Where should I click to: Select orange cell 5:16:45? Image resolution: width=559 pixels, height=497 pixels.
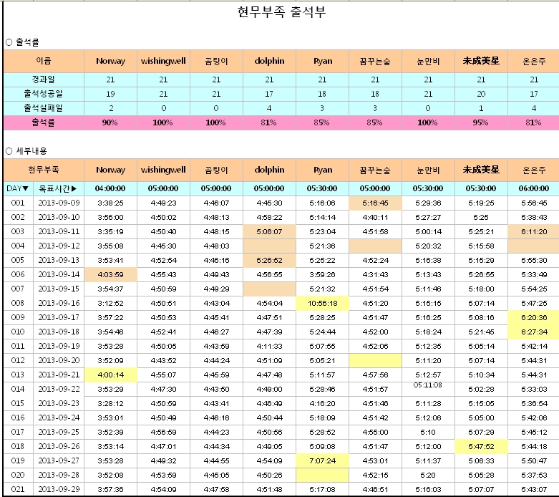click(375, 203)
